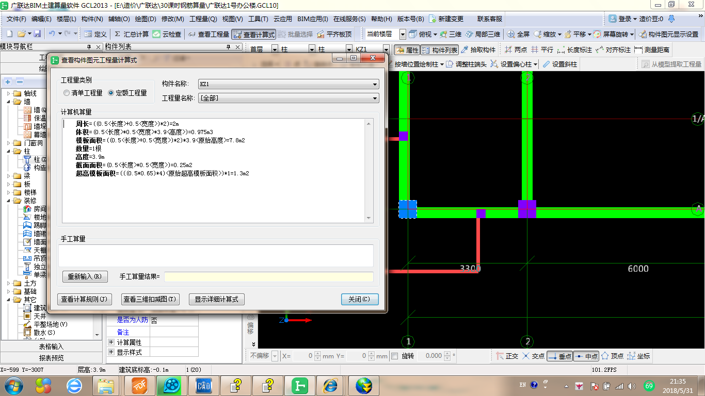
Task: Click the New file icon
Action: click(x=9, y=34)
